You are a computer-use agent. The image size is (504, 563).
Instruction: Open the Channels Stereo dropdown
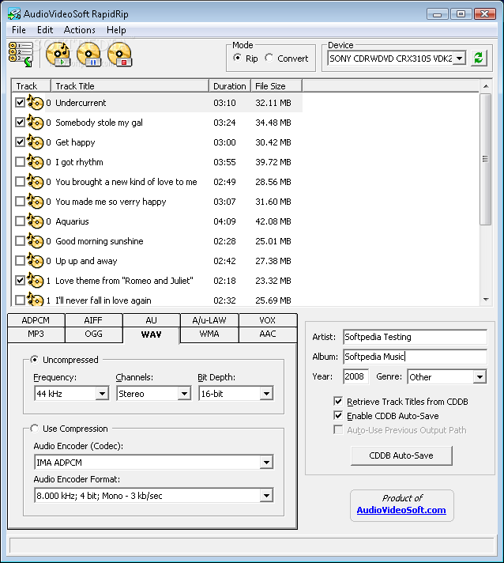(184, 394)
